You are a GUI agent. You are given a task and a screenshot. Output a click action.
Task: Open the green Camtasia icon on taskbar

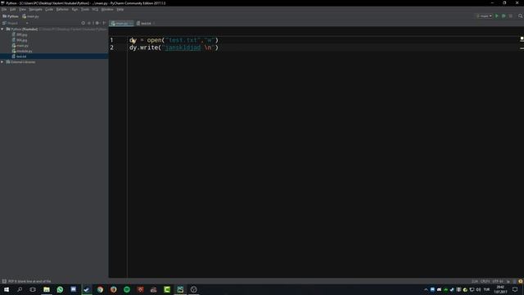coord(167,289)
